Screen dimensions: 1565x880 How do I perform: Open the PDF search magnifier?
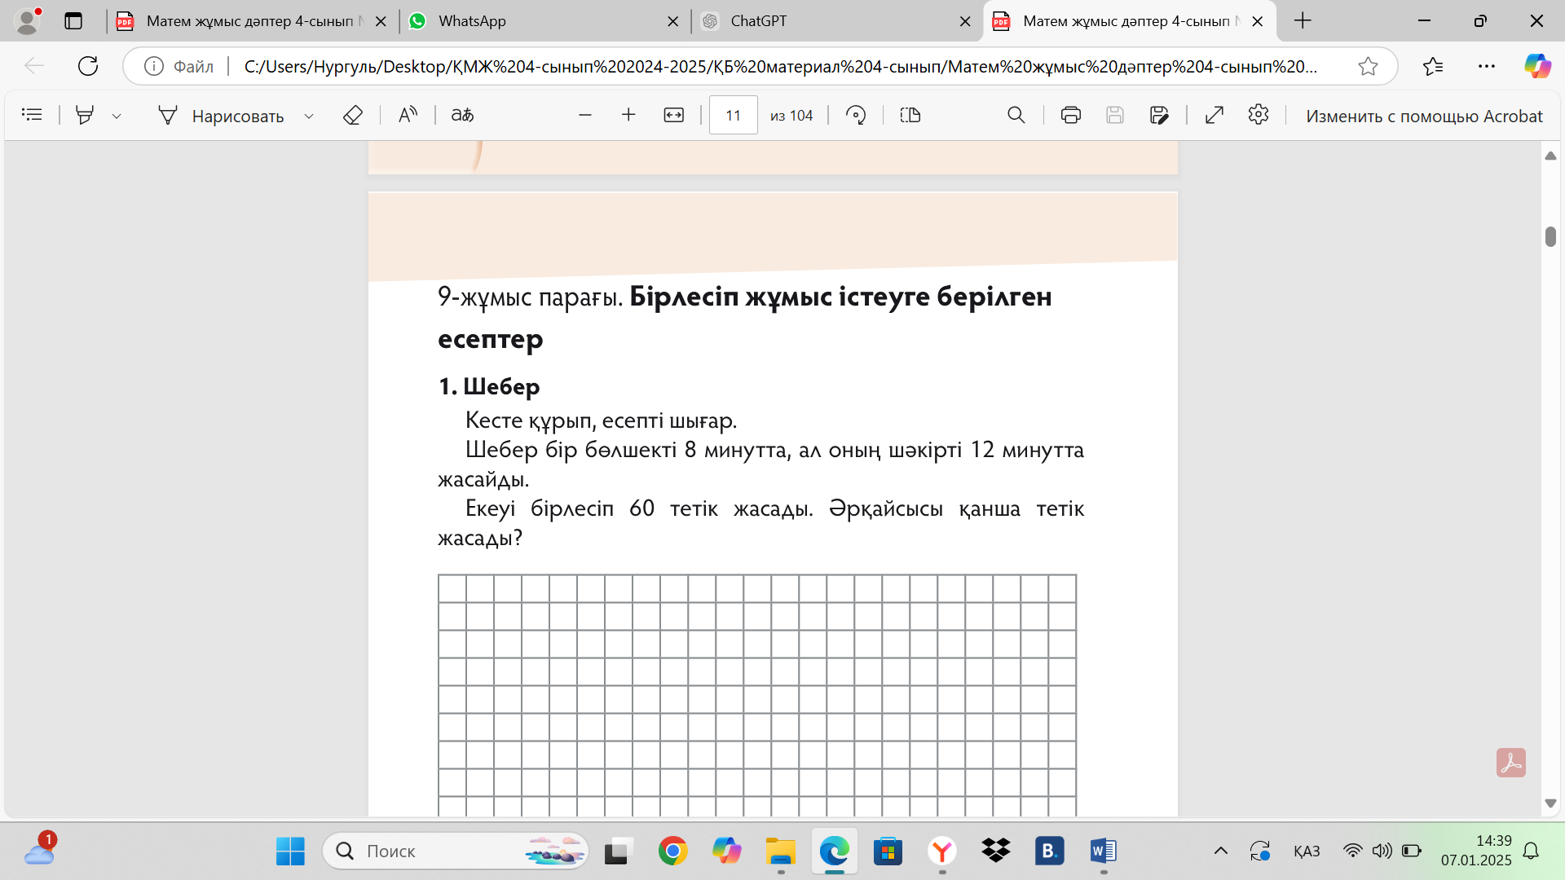click(1016, 115)
